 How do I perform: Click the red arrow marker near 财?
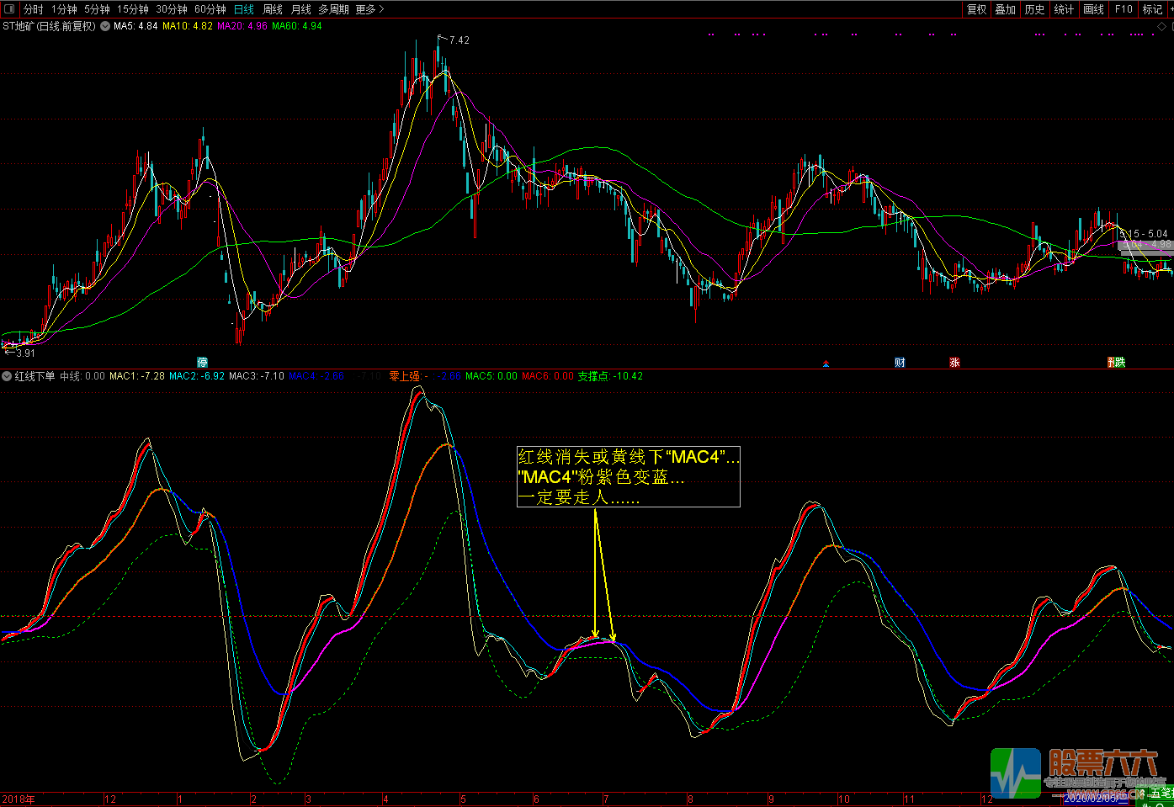826,364
